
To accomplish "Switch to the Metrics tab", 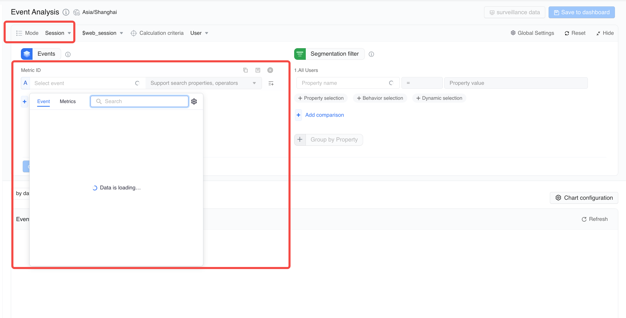I will point(68,102).
